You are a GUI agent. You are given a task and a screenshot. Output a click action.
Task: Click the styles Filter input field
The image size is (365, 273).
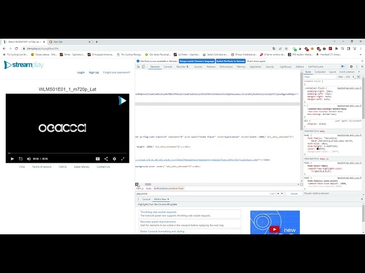pyautogui.click(x=320, y=77)
